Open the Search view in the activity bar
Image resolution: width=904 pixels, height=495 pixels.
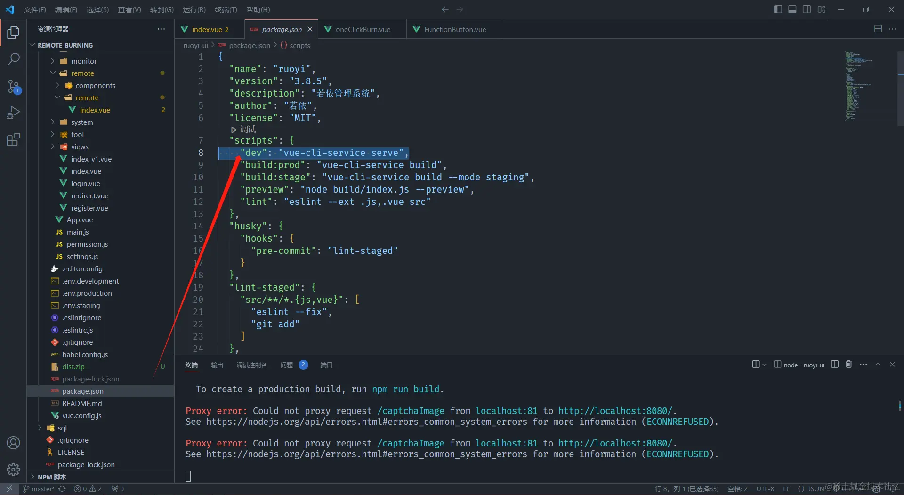[13, 59]
